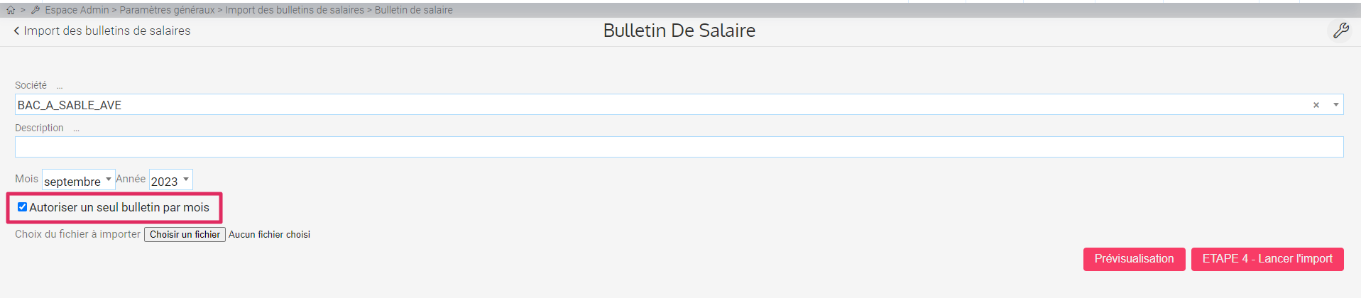Click into the Description text field
Screen dimensions: 1361x298
(679, 147)
